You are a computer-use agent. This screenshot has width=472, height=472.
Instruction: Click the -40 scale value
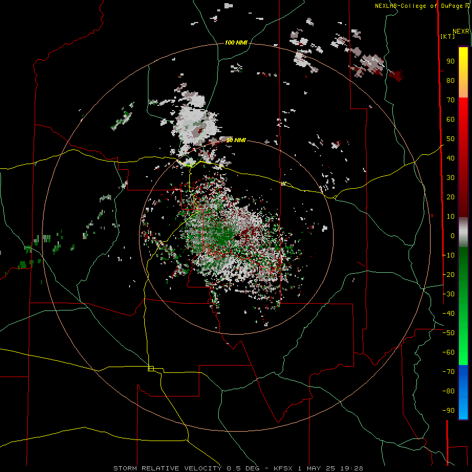coord(448,314)
